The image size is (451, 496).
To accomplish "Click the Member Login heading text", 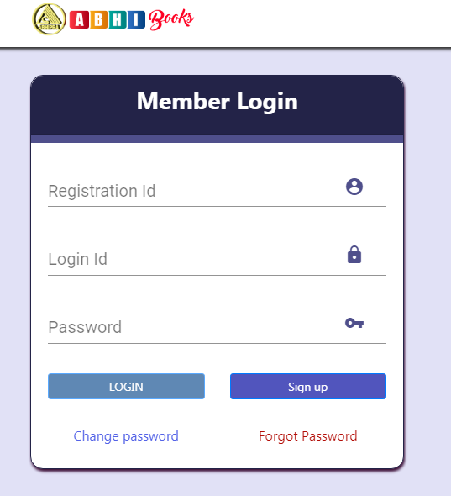I will 218,102.
